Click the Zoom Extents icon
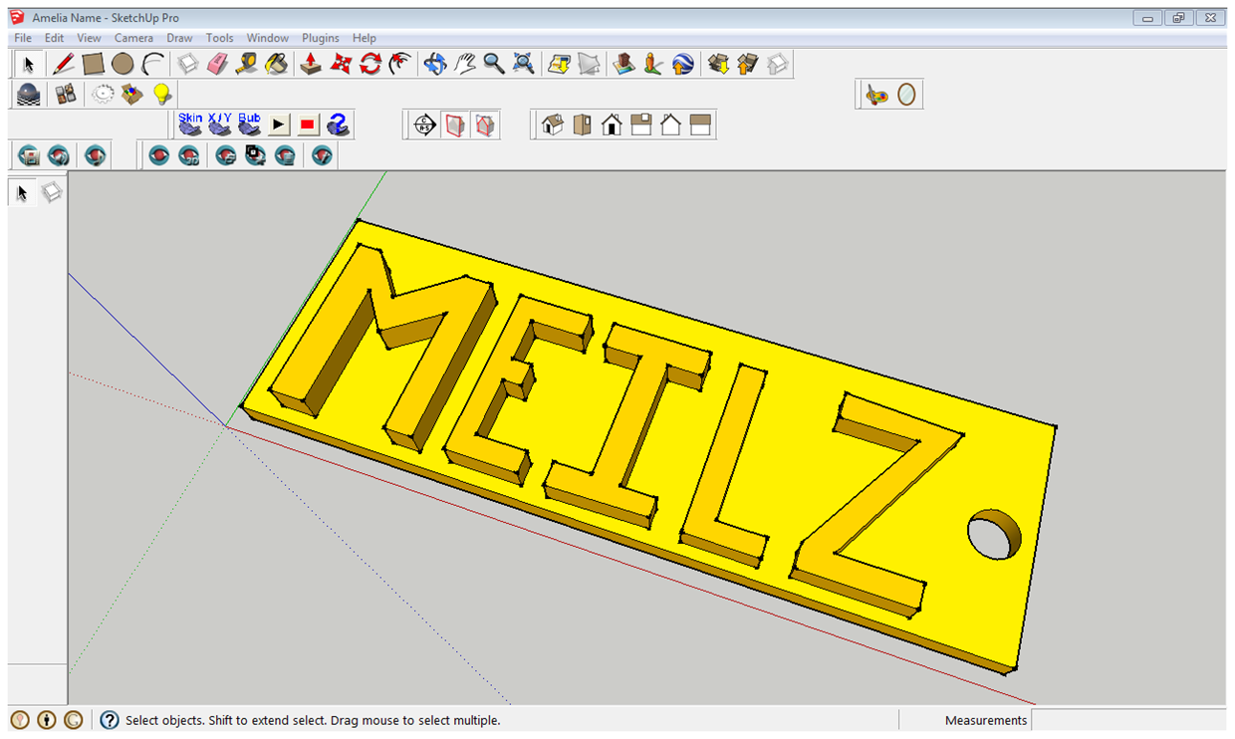Viewport: 1235px width, 739px height. pos(523,64)
